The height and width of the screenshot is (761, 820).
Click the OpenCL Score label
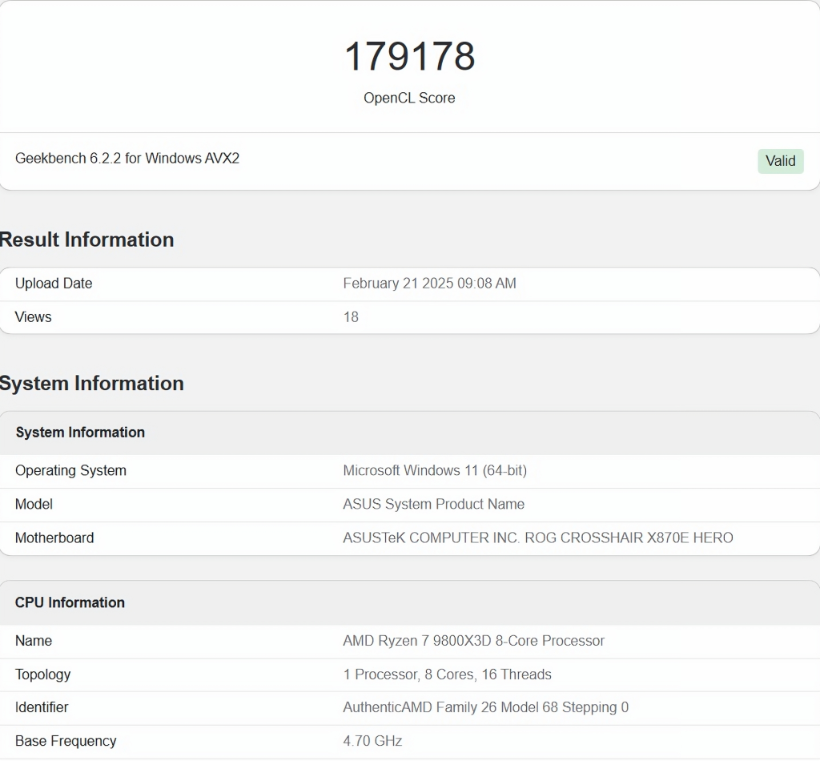click(x=409, y=99)
